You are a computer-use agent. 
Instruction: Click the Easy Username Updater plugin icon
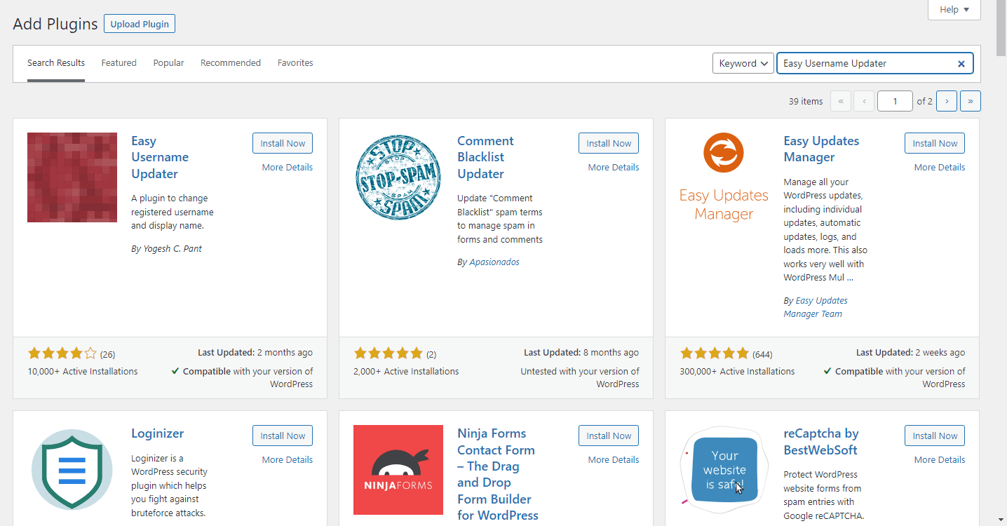(x=72, y=177)
